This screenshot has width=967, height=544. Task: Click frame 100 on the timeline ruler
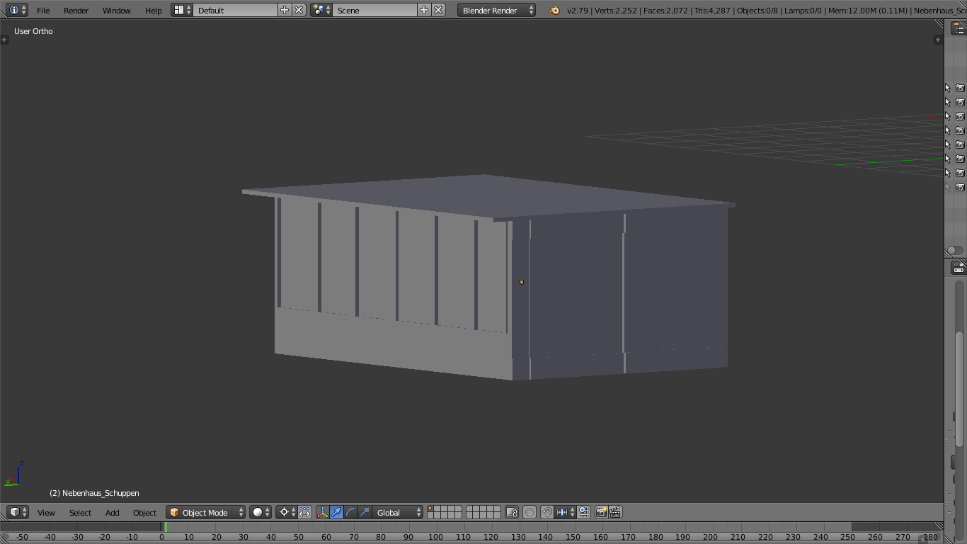435,537
